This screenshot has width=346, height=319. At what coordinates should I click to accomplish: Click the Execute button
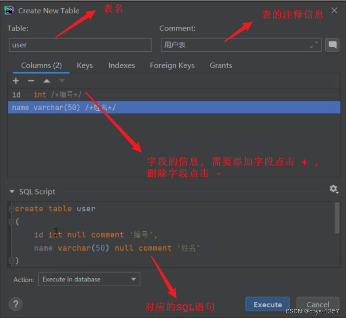(x=268, y=304)
